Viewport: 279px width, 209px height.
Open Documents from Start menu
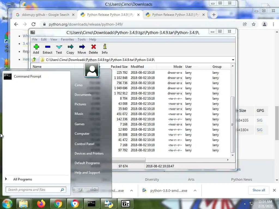coord(83,94)
